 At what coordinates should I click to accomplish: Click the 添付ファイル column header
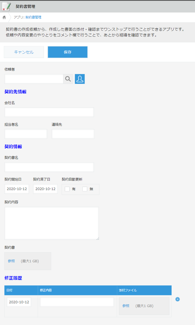[144, 291]
